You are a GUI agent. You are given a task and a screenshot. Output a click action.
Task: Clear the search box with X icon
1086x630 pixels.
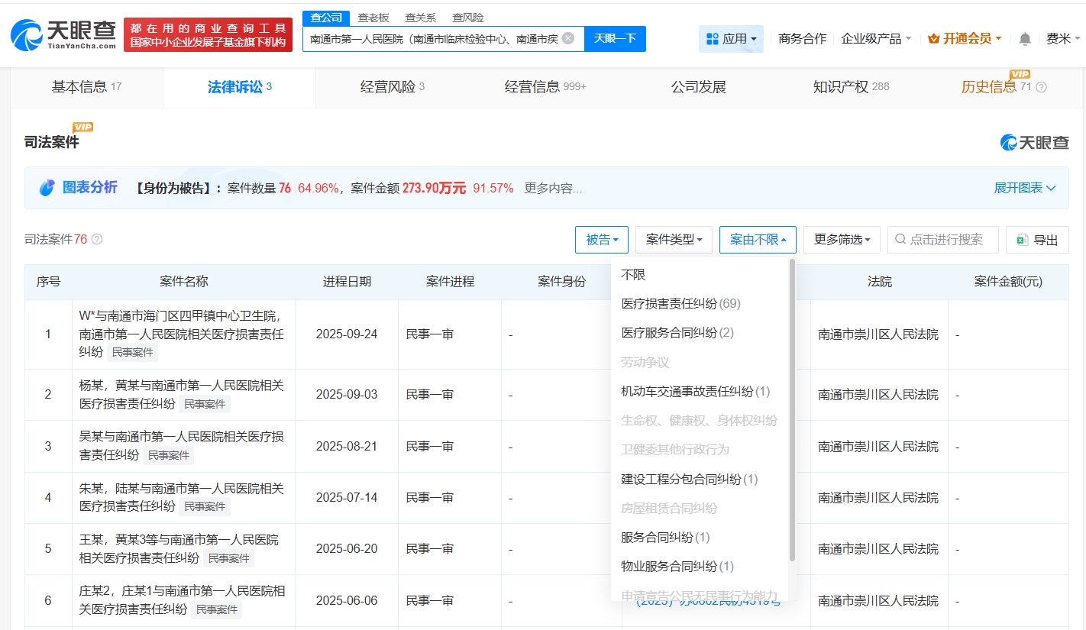(x=568, y=38)
